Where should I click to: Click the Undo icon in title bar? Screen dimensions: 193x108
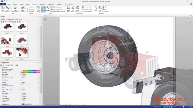pyautogui.click(x=5, y=1)
